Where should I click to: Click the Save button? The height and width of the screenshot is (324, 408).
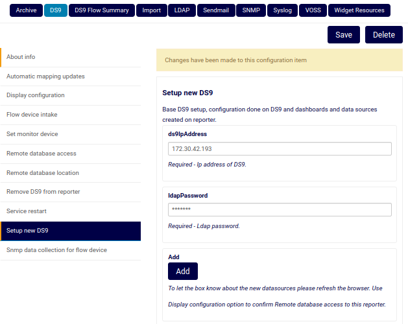pyautogui.click(x=344, y=34)
